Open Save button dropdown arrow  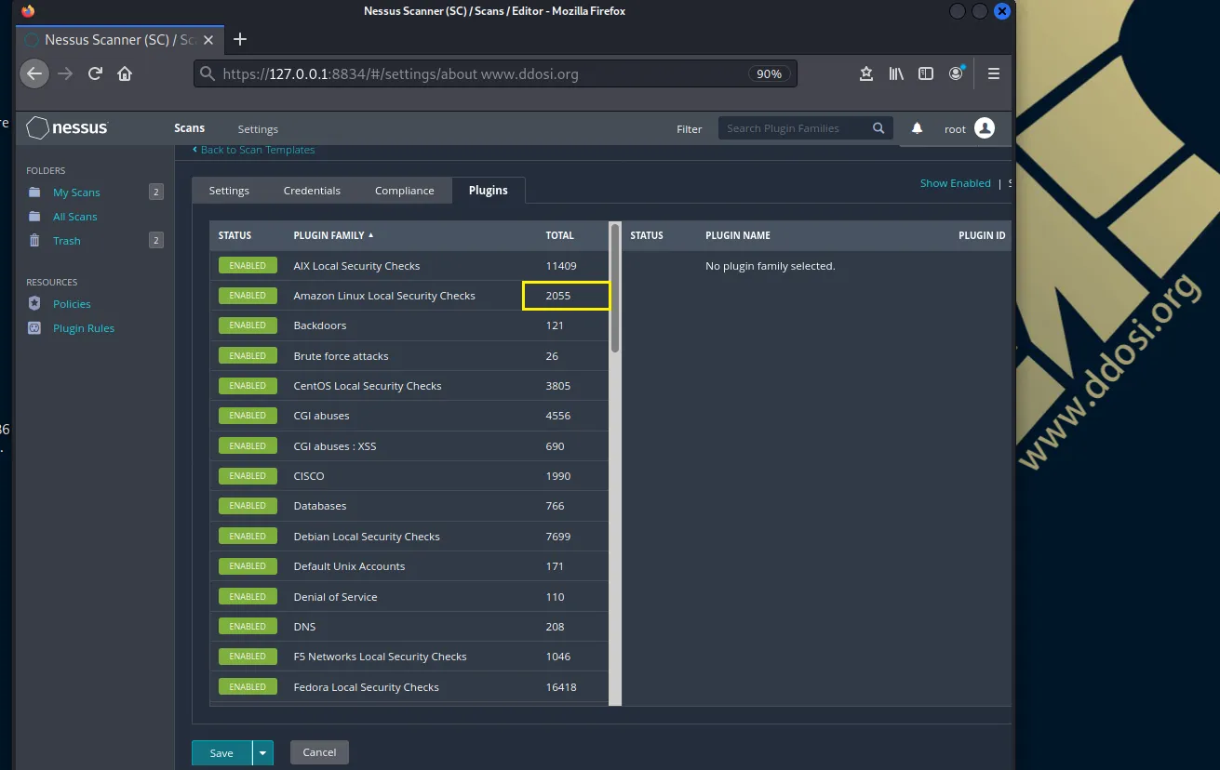click(262, 752)
